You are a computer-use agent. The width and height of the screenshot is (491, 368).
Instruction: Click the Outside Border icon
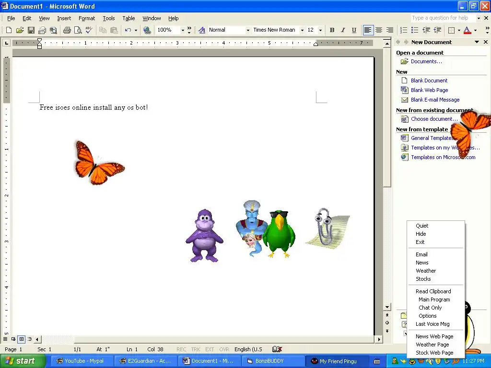coord(451,30)
